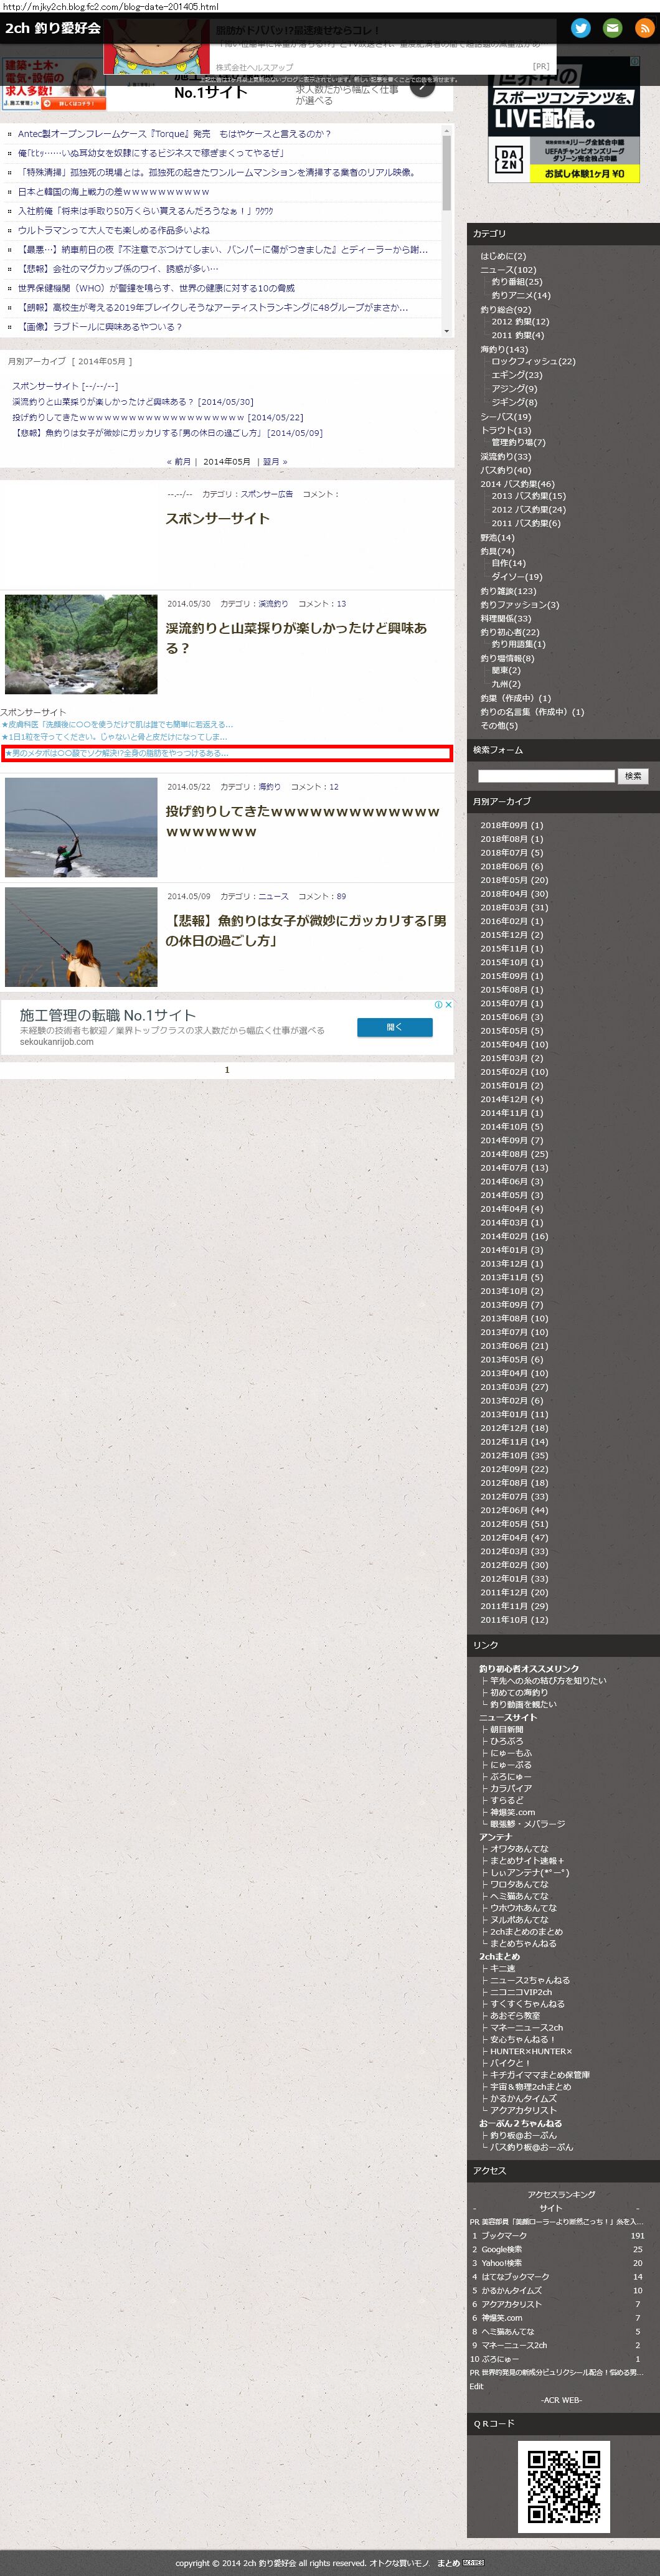
Task: Open the 釣り板@おーぷん link
Action: 523,2135
